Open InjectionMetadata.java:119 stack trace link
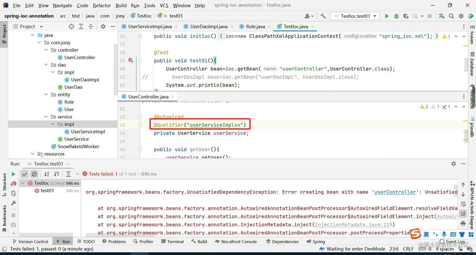The height and width of the screenshot is (255, 476). (353, 225)
